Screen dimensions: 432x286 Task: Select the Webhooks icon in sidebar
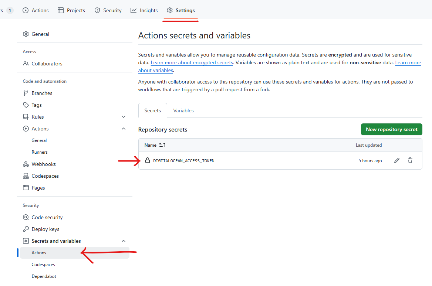click(x=26, y=164)
